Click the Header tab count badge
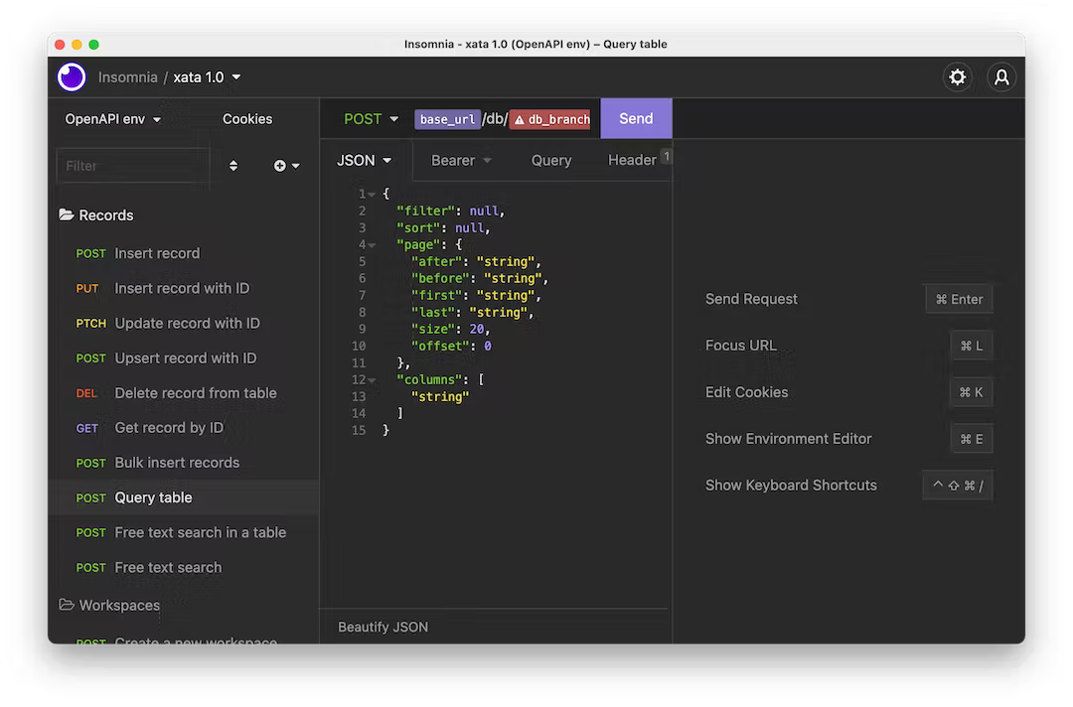 tap(666, 157)
